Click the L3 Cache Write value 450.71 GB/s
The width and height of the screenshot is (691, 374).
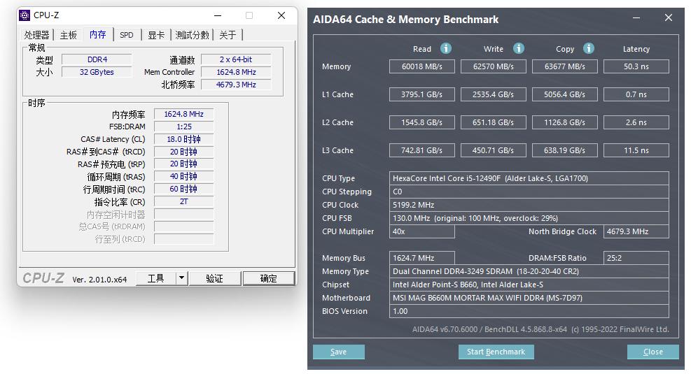pos(494,150)
